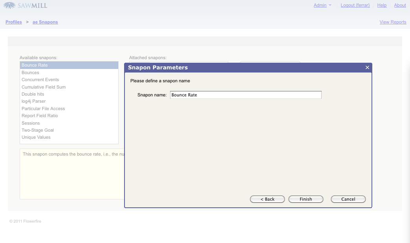The image size is (410, 243).
Task: Select Two-Stage Goal snapon
Action: click(x=38, y=130)
